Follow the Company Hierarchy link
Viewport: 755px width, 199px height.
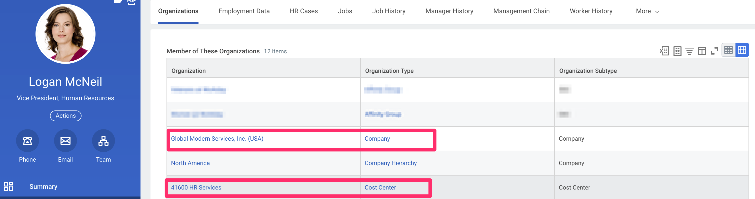pos(391,163)
